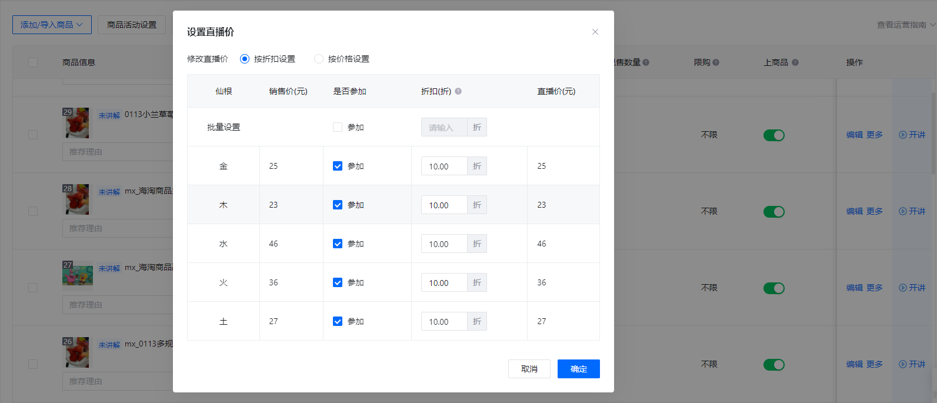The width and height of the screenshot is (937, 403).
Task: Click the help icon next to 上商品
Action: (795, 62)
